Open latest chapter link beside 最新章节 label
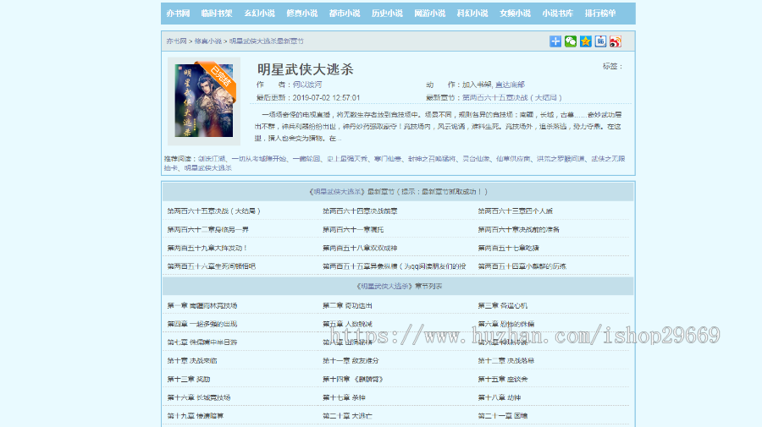The width and height of the screenshot is (762, 427). click(512, 97)
